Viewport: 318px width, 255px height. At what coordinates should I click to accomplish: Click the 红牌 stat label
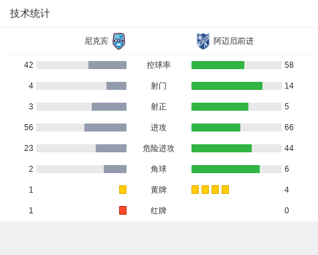point(159,211)
